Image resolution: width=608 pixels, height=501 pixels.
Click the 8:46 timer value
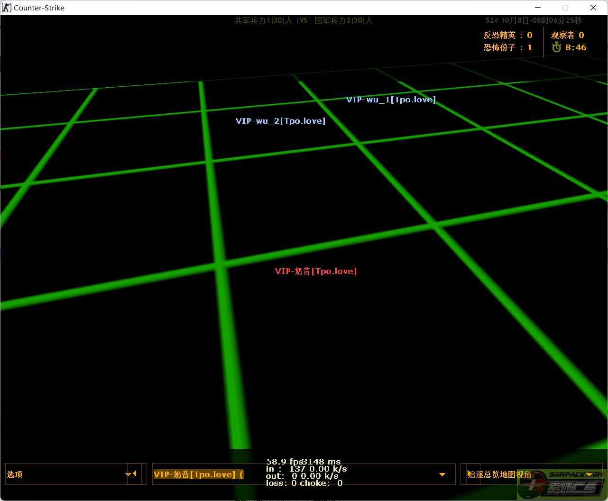(x=576, y=47)
